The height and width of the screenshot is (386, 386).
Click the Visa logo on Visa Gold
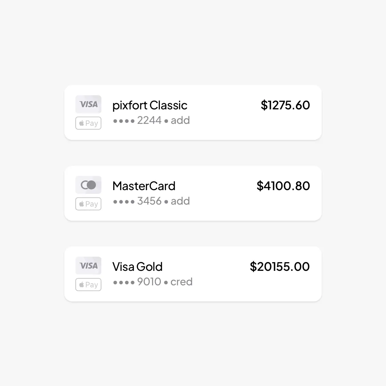point(88,266)
